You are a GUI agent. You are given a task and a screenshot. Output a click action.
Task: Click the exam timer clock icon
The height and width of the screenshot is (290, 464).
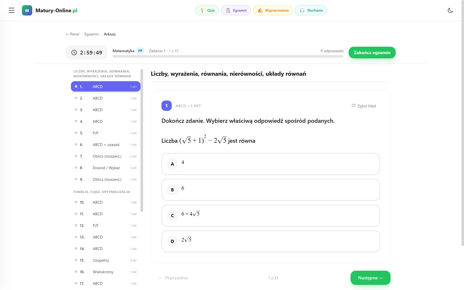coord(74,53)
